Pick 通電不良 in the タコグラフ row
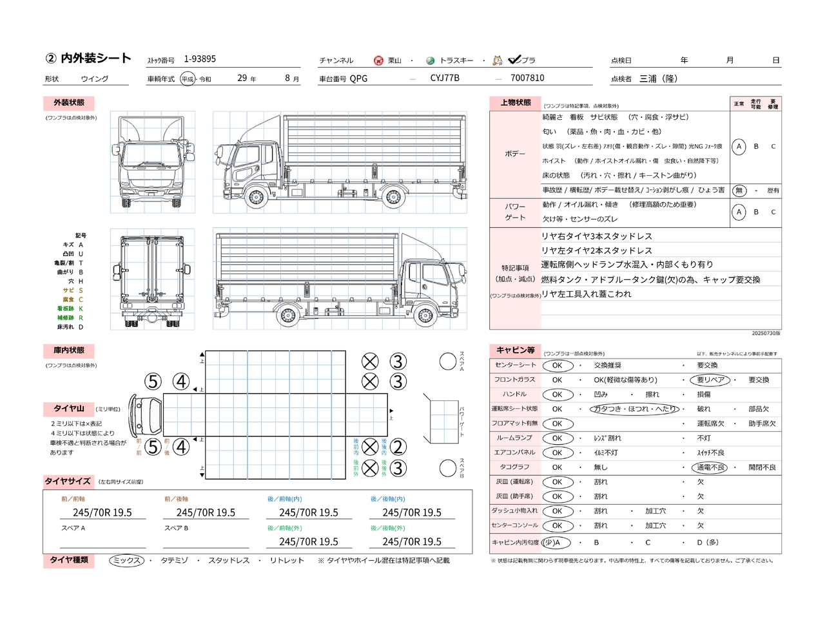The image size is (825, 618). (x=710, y=467)
